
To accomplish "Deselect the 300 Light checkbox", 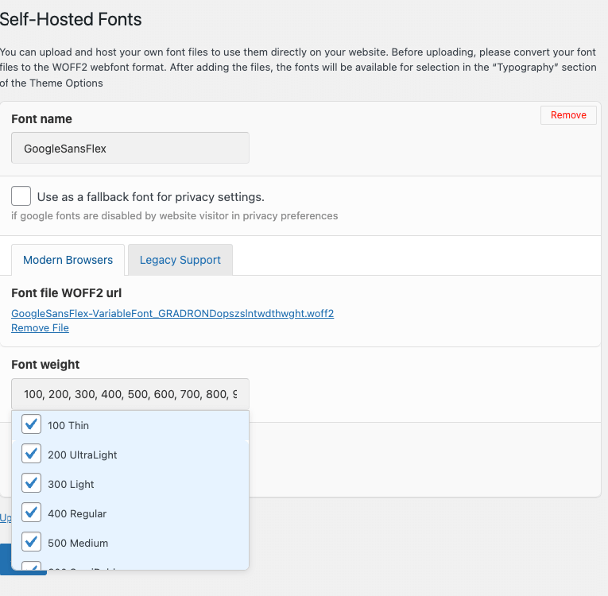I will [32, 484].
